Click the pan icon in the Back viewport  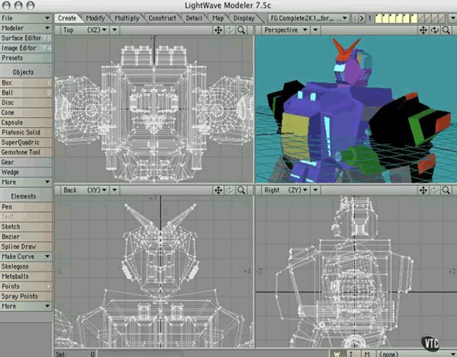[219, 190]
